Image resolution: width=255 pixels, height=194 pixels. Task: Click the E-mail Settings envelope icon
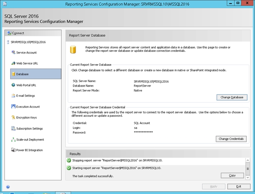pos(13,96)
